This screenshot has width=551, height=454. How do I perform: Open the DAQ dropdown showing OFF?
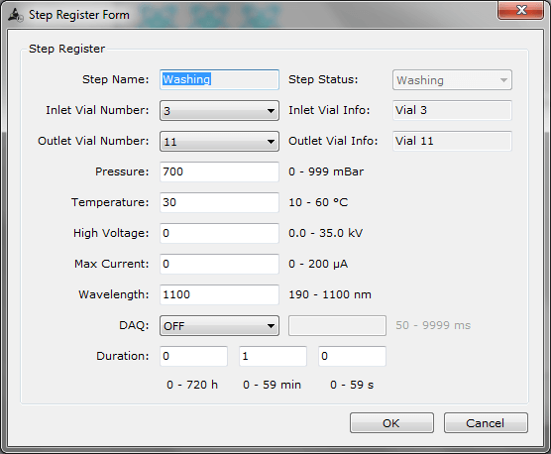[219, 326]
